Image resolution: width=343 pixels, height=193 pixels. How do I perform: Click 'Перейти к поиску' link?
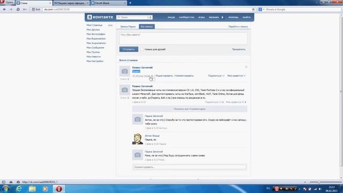point(238,27)
